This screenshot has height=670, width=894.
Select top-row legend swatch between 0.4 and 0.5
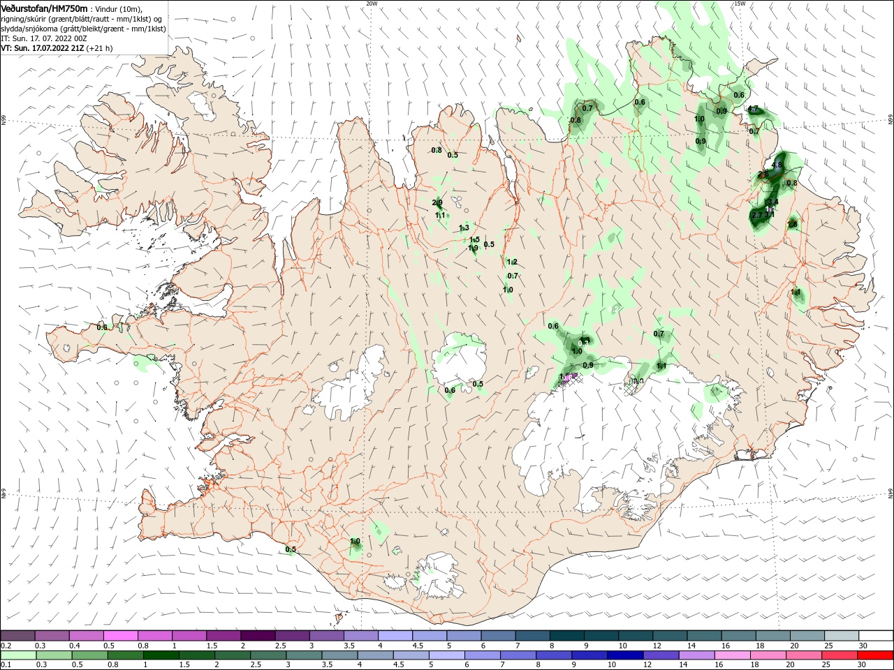click(87, 636)
